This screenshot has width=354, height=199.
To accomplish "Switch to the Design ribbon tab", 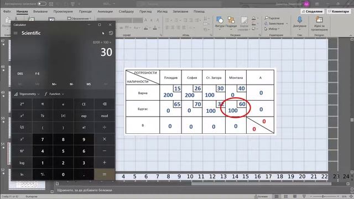I will coord(63,11).
